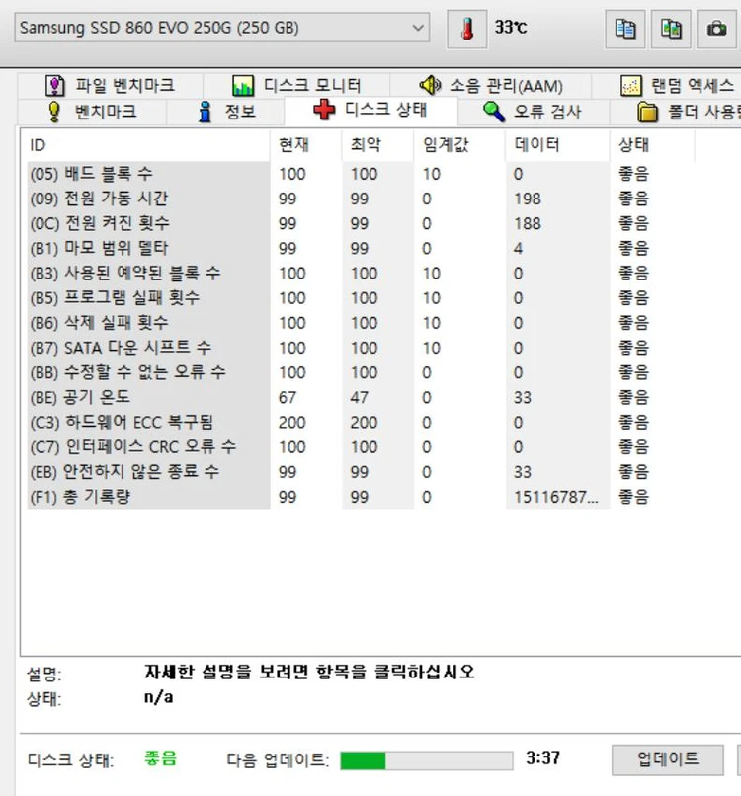Click the current value 200 for 하드웨어 ECC

click(x=292, y=423)
